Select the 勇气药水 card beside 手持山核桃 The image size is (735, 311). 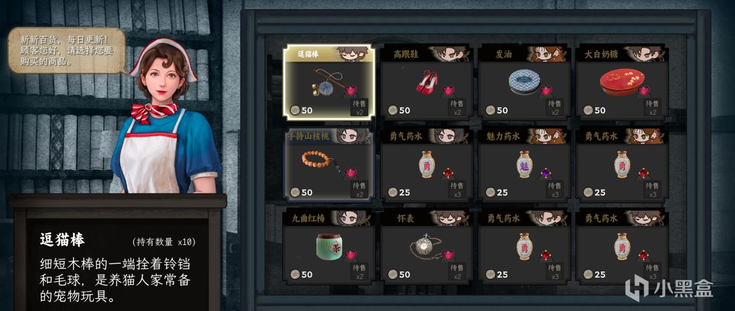pos(427,163)
